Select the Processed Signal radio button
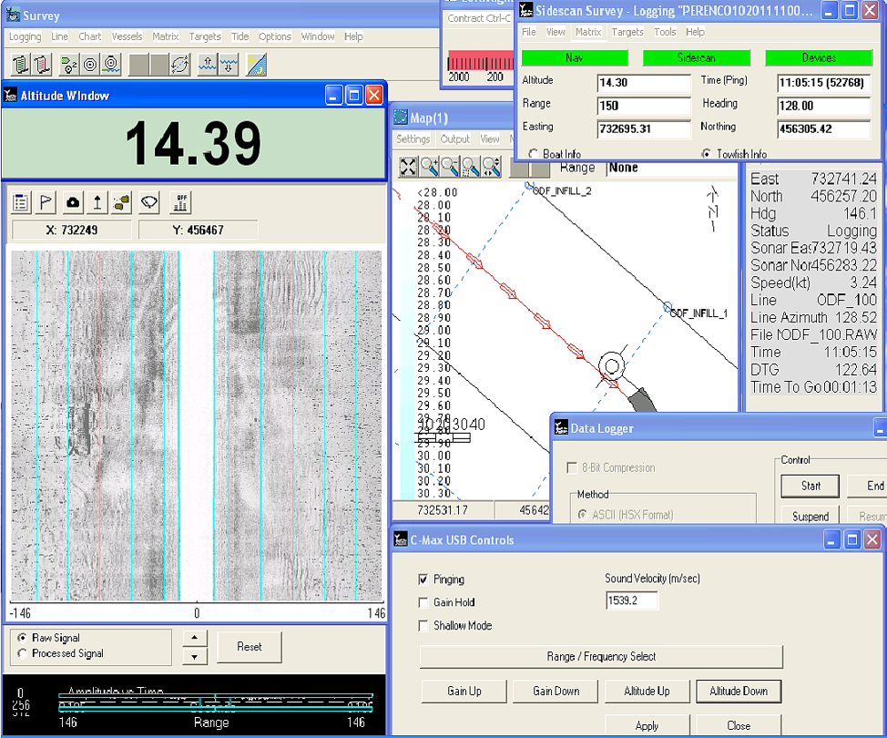887x738 pixels. pos(23,652)
